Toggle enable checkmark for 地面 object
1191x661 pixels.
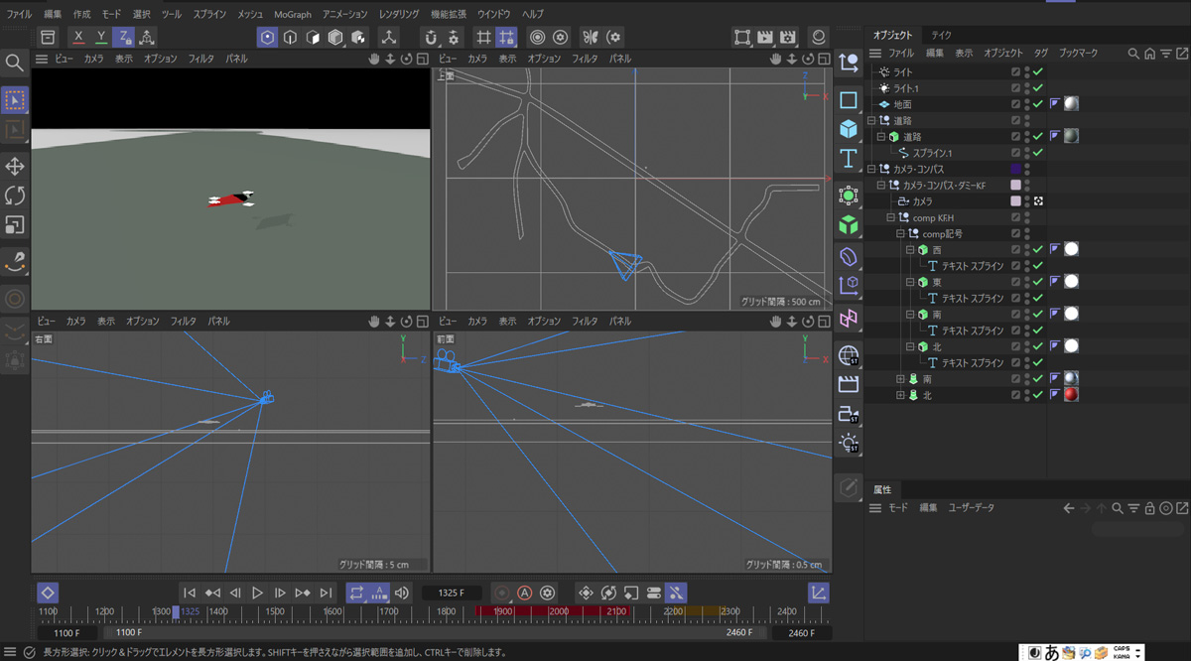pyautogui.click(x=1038, y=104)
